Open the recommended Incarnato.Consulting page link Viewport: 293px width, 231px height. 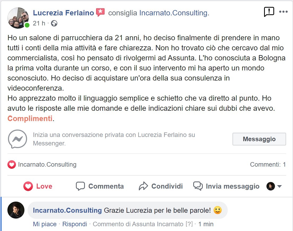174,13
